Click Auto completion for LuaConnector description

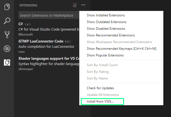(x=46, y=47)
